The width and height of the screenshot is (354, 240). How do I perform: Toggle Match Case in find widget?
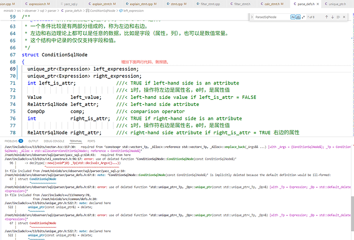click(x=293, y=17)
